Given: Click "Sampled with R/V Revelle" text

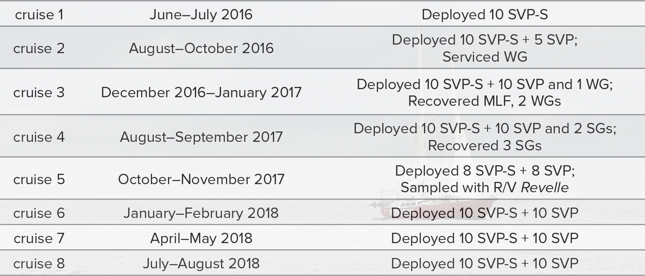Looking at the screenshot, I should [485, 187].
